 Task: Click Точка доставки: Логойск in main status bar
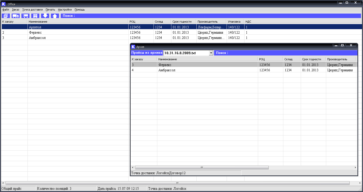[167, 188]
